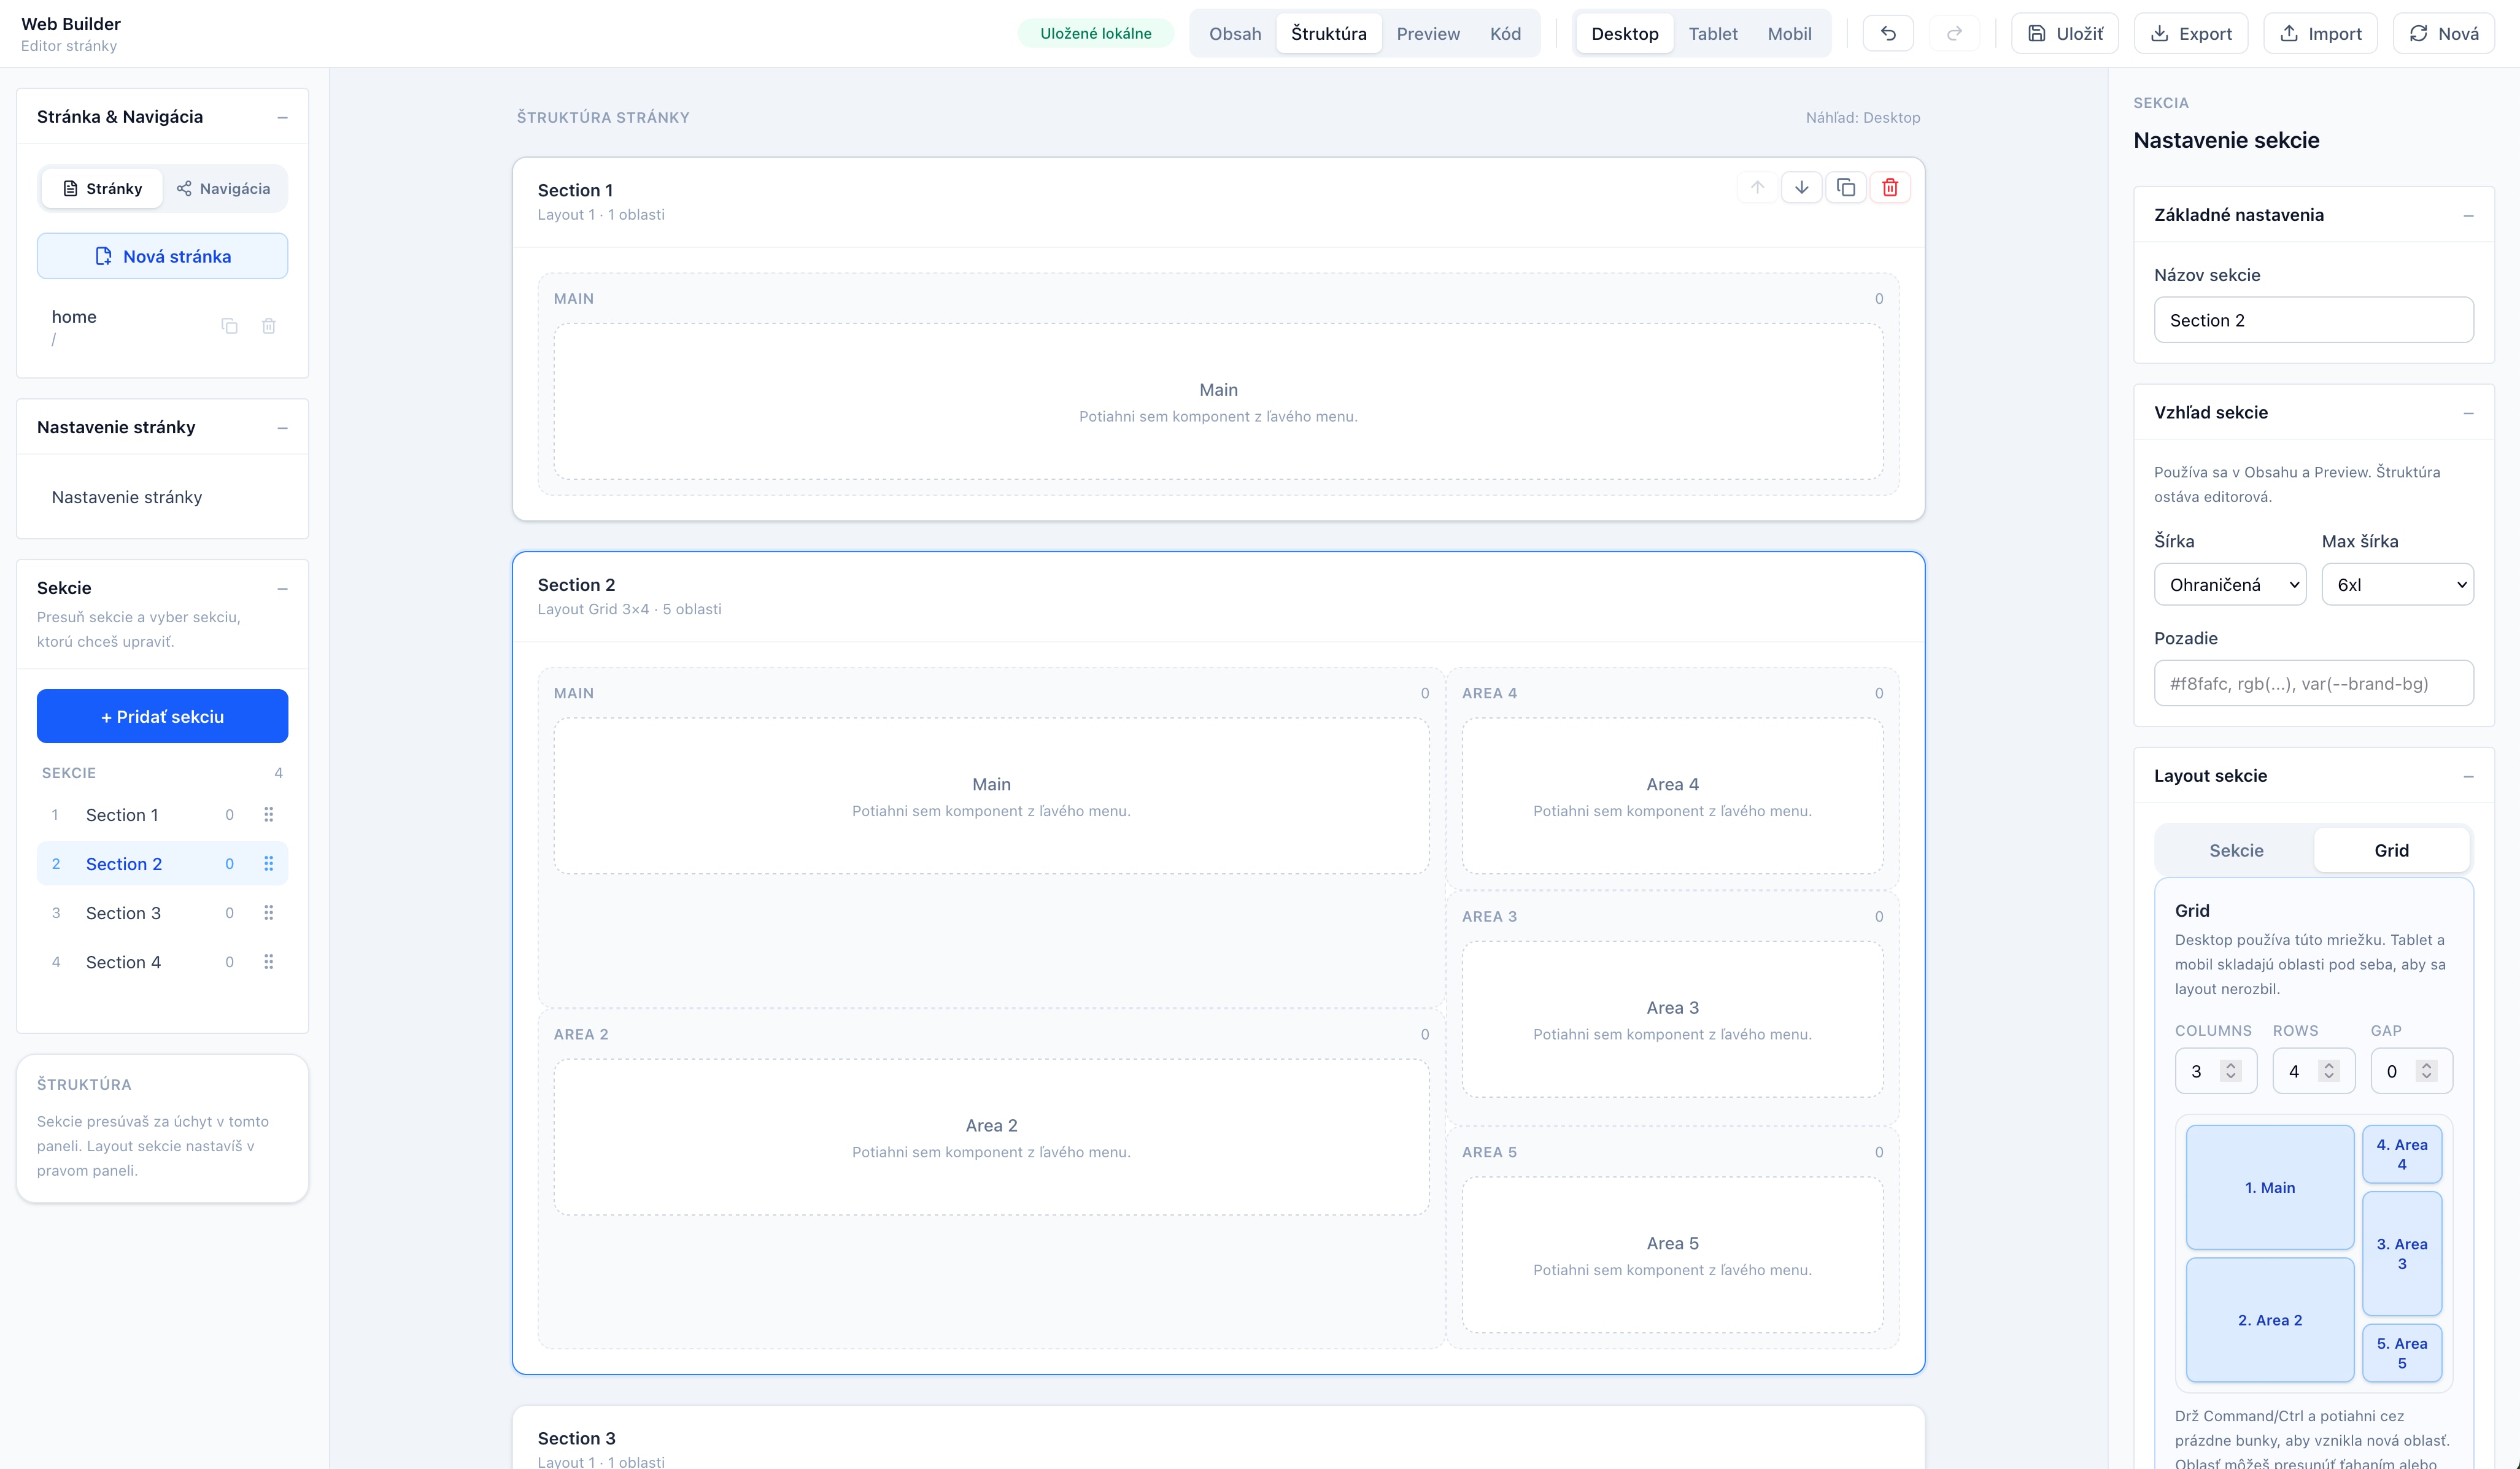Select the 5. Area 5 grid preview cell
This screenshot has width=2520, height=1469.
click(x=2401, y=1353)
